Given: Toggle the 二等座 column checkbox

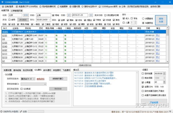Looking at the screenshot, I should click(43, 24).
